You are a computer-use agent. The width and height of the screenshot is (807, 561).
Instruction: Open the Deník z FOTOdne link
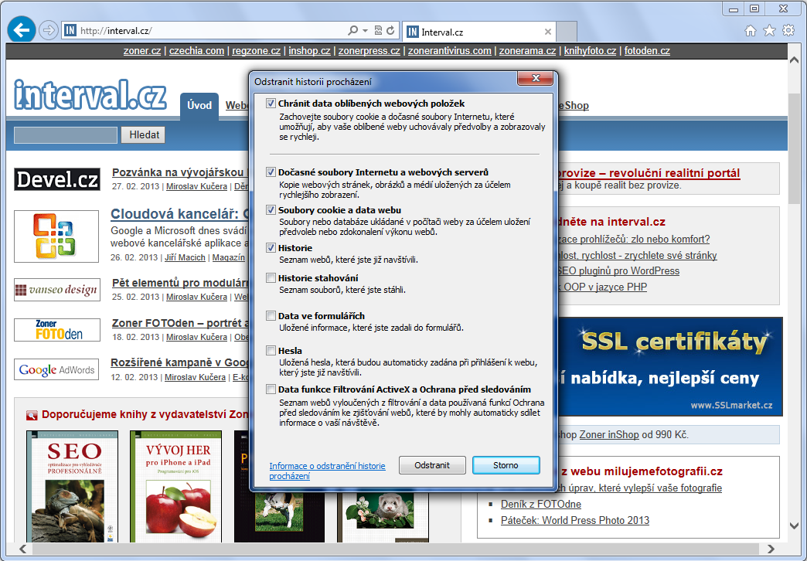[541, 505]
